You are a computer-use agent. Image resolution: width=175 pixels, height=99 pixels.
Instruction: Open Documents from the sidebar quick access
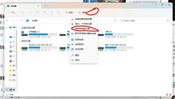click(11, 47)
